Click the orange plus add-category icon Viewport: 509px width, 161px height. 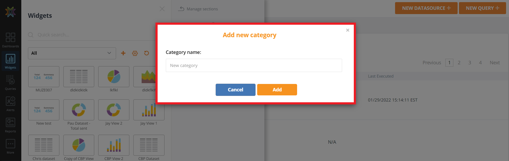123,53
